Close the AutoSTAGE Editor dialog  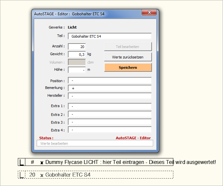tap(149, 13)
